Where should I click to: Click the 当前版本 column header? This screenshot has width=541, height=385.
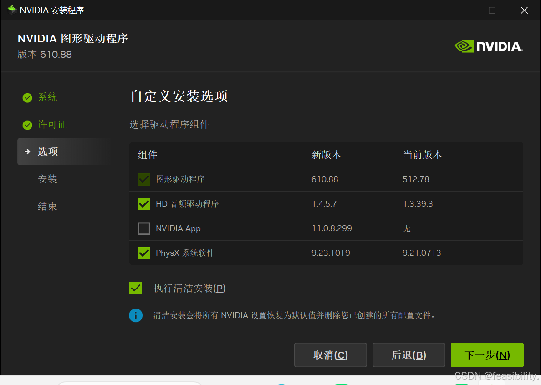[423, 155]
